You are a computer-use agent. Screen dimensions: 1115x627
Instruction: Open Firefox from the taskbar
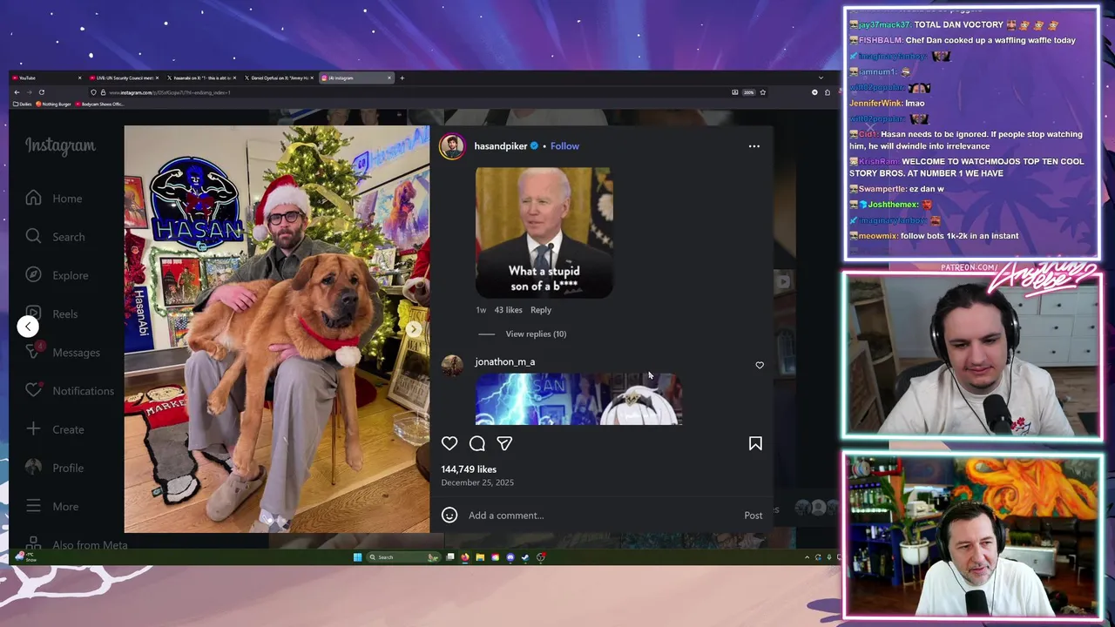465,557
